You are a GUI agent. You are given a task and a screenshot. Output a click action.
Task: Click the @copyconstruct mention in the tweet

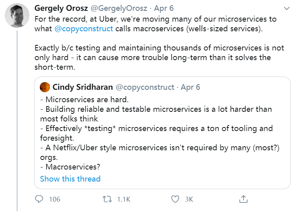[x=84, y=29]
